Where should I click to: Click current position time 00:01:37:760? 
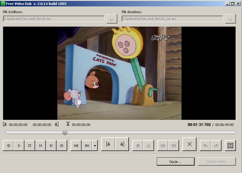[x=199, y=124]
